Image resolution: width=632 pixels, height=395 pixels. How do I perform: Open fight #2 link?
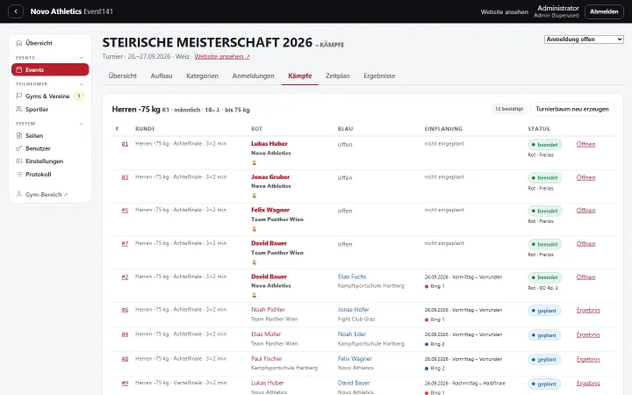(x=125, y=276)
